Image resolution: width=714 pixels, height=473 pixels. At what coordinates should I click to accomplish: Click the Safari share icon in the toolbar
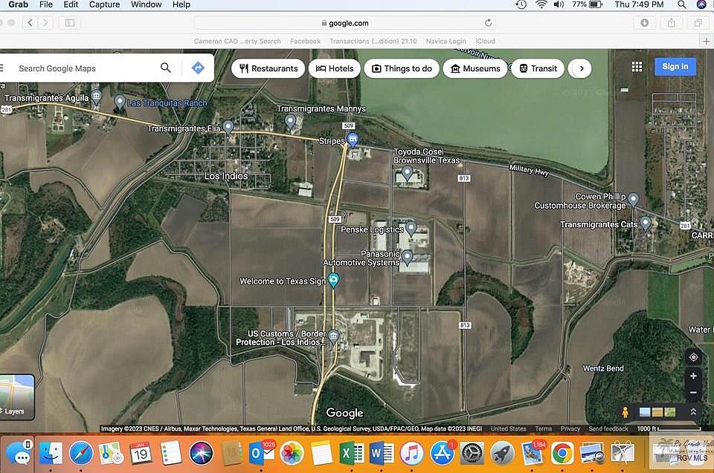(x=671, y=23)
